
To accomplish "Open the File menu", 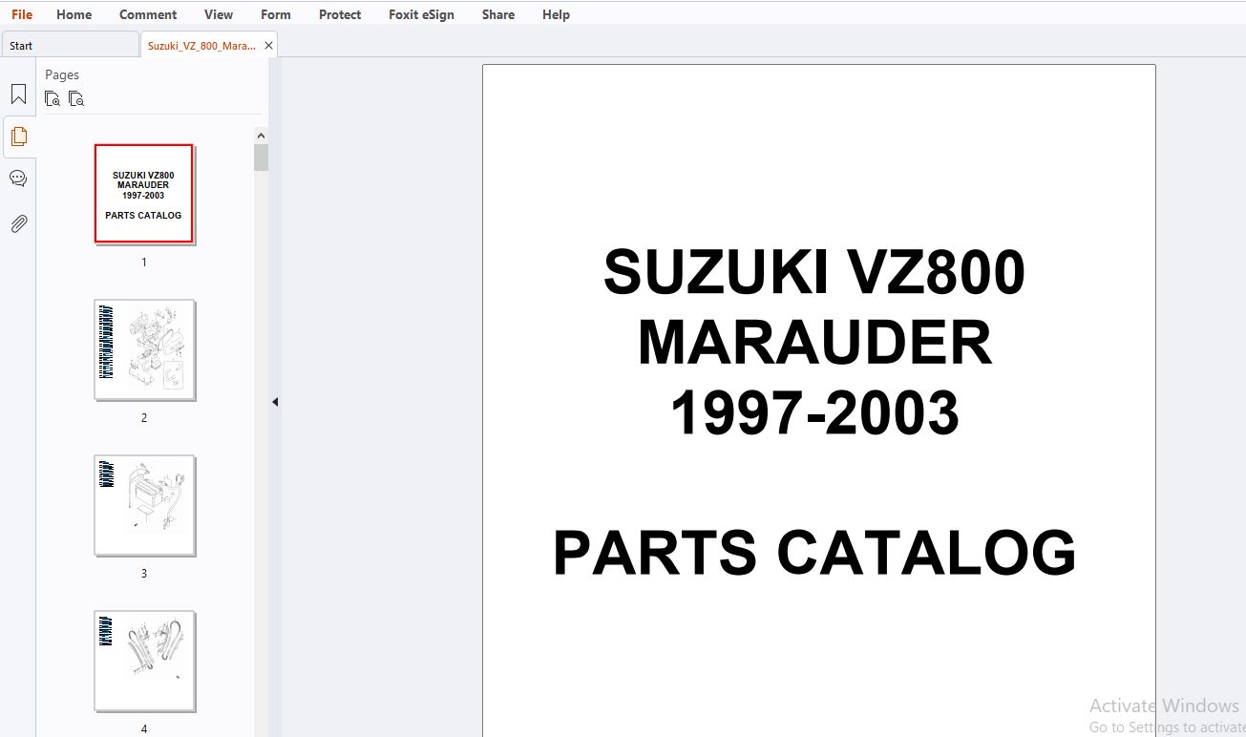I will pos(21,14).
